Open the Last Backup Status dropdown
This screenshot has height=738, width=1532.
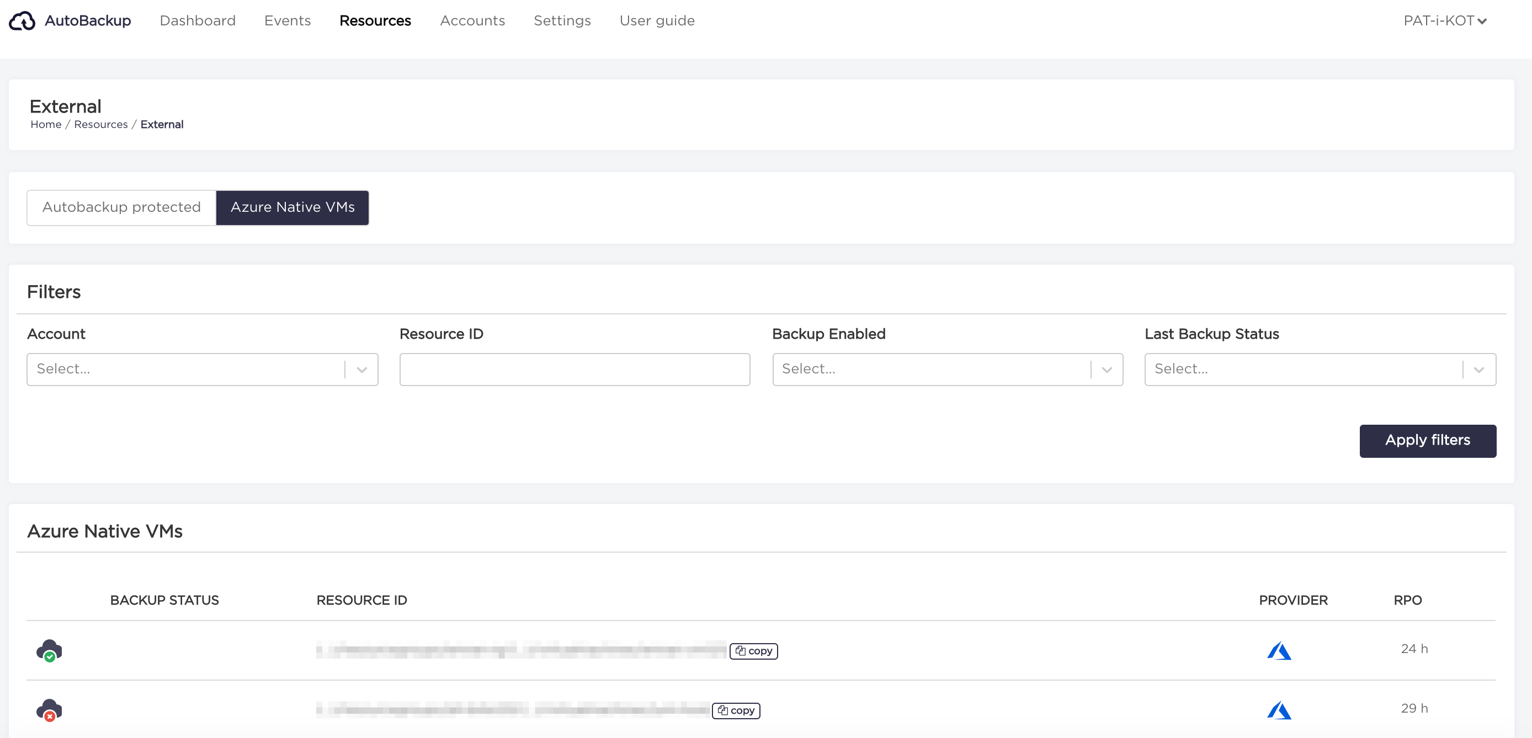point(1320,369)
